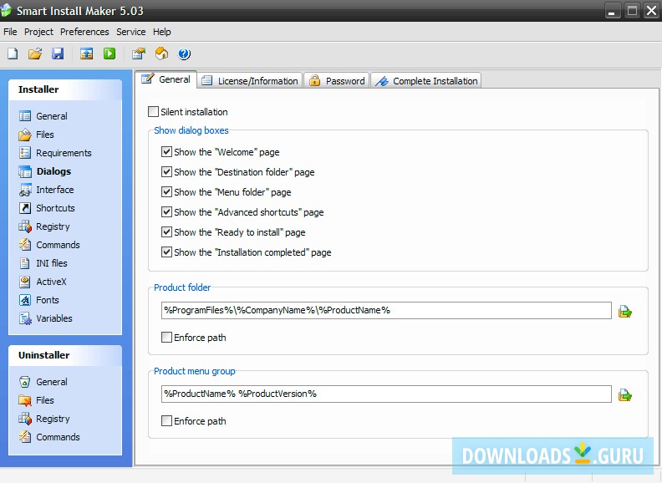Open the Interface section
The height and width of the screenshot is (483, 662).
[46, 190]
